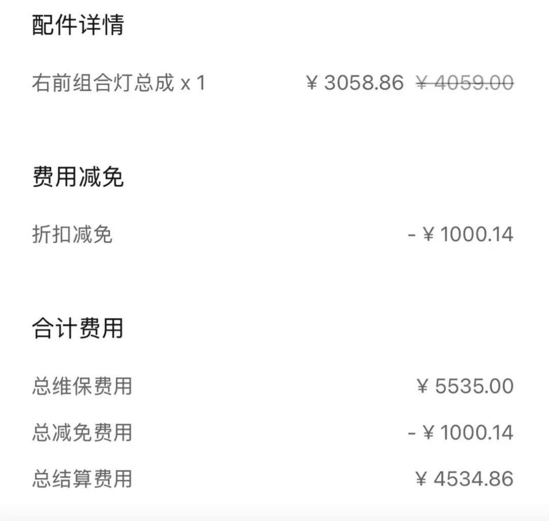Select the 总结算费用 label
Viewport: 549px width, 521px height.
pyautogui.click(x=82, y=479)
